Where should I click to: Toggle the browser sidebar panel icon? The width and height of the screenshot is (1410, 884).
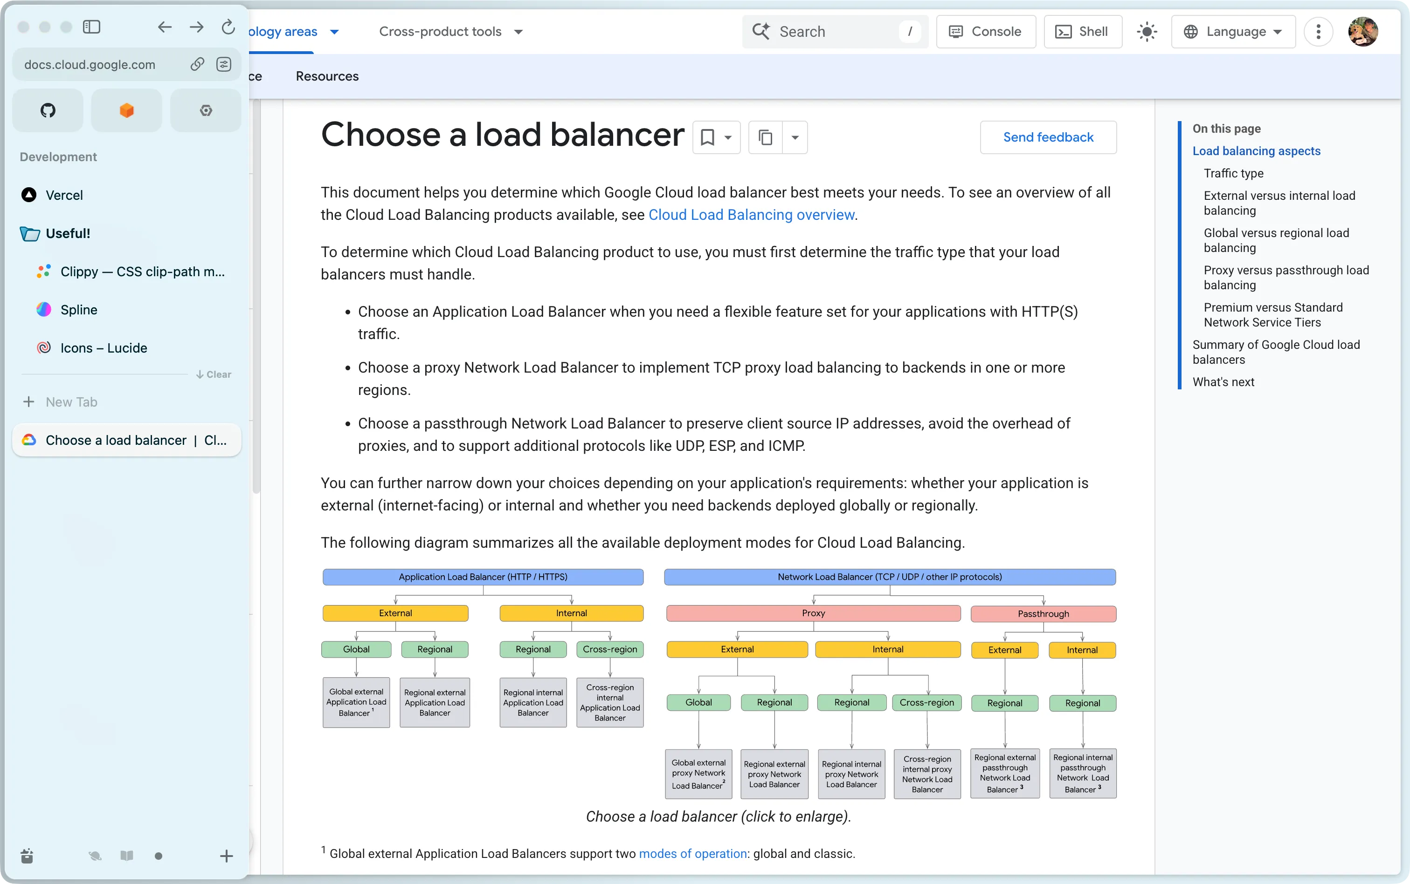tap(91, 27)
